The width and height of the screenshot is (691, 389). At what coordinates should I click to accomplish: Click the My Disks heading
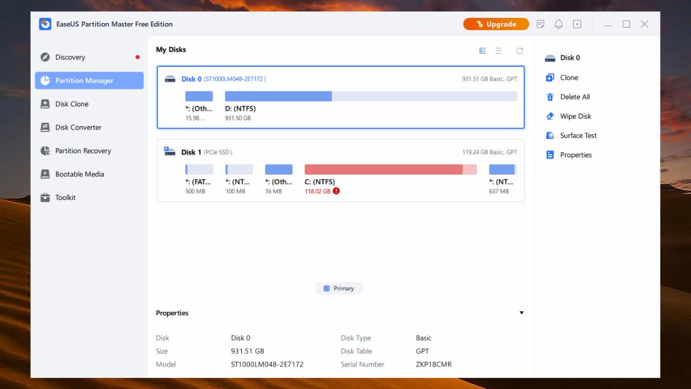(171, 50)
